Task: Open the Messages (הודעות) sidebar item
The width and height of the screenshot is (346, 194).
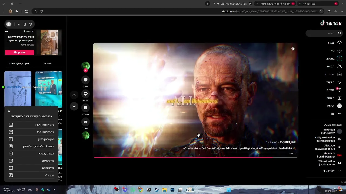Action: 334,82
